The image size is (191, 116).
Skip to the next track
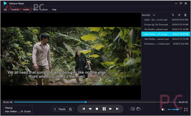[x=117, y=109]
